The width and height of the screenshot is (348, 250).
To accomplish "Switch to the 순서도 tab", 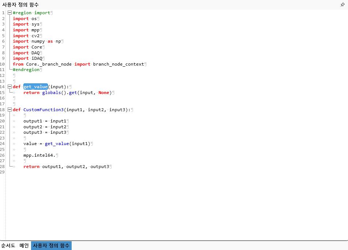I will [8, 246].
